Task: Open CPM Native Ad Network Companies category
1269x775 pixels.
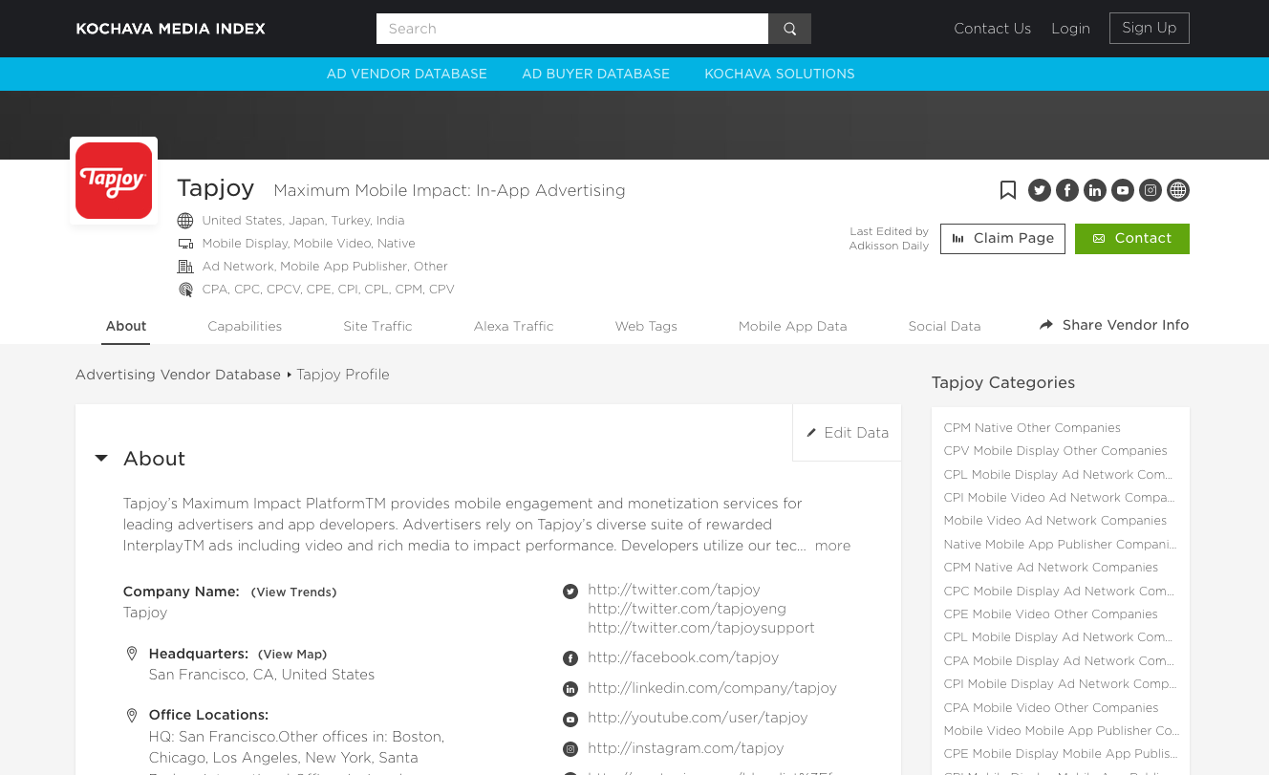Action: (1050, 568)
